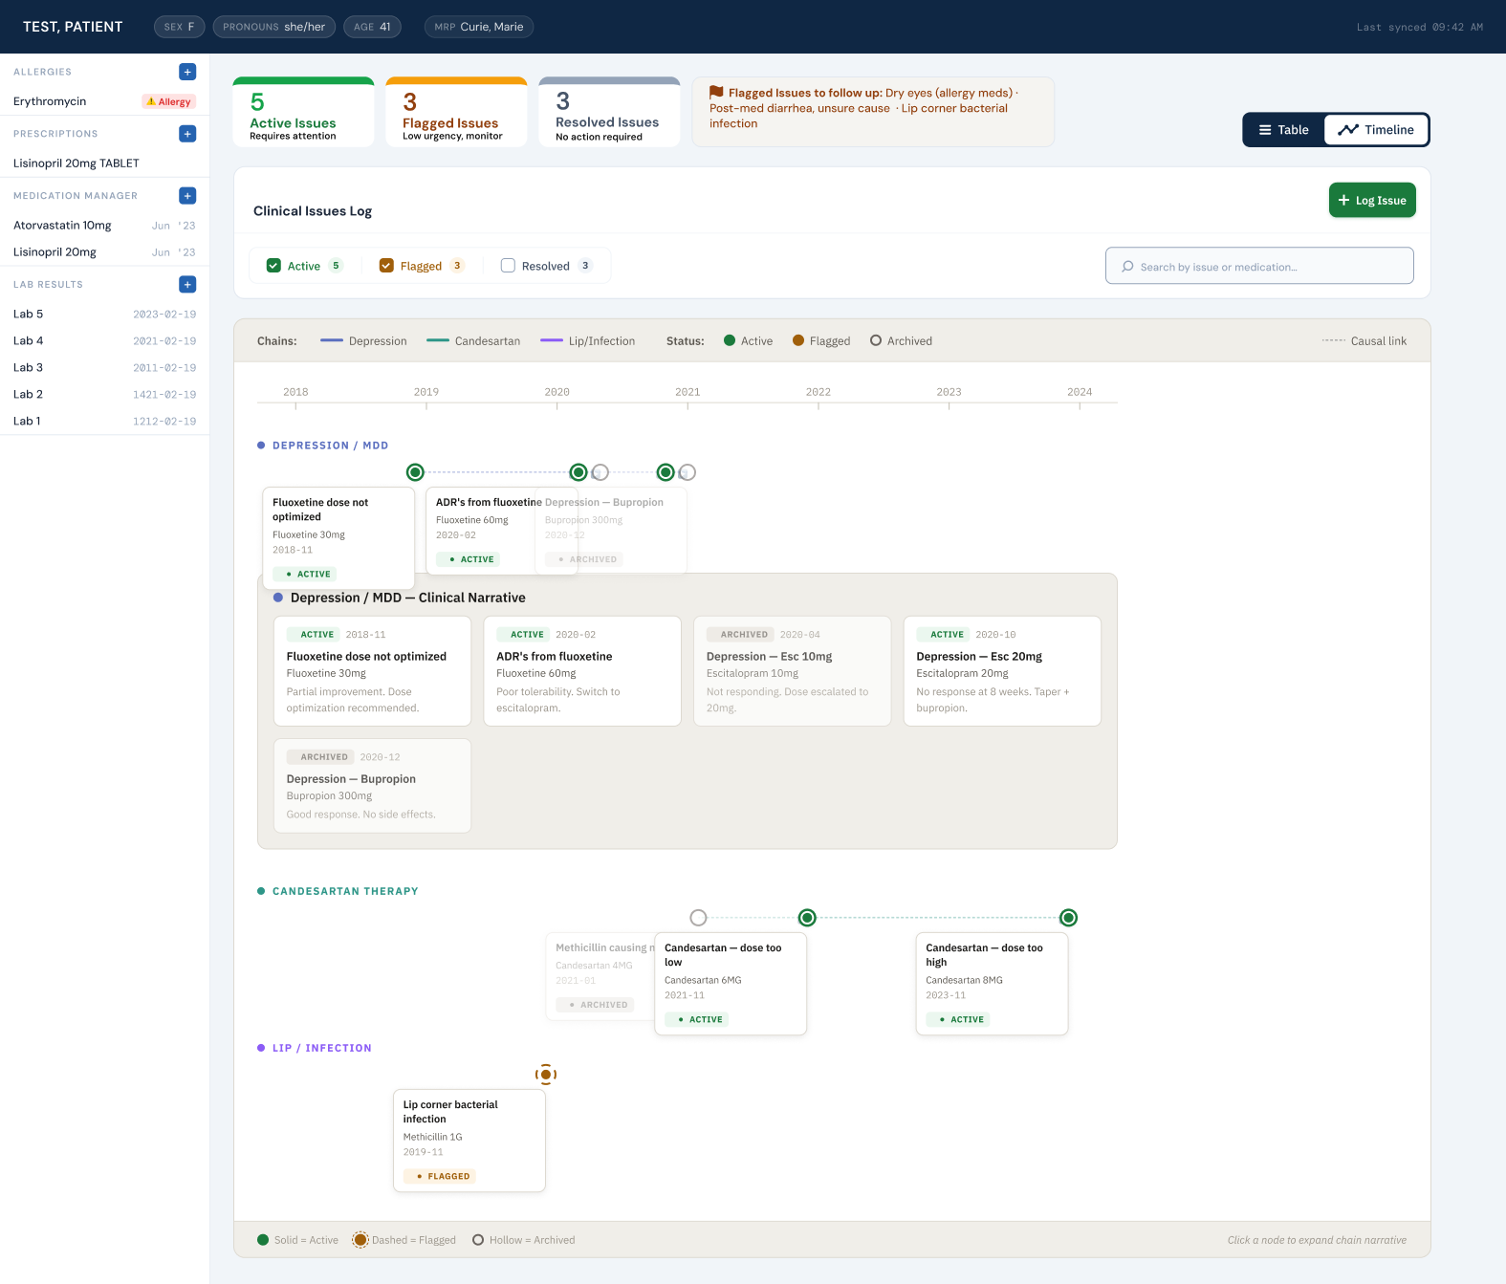Screen dimensions: 1506x1284
Task: Enable the Resolved filter checkbox
Action: 508,266
